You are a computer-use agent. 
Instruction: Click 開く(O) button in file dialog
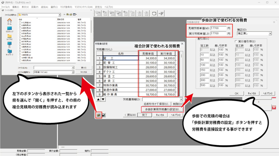[84, 68]
